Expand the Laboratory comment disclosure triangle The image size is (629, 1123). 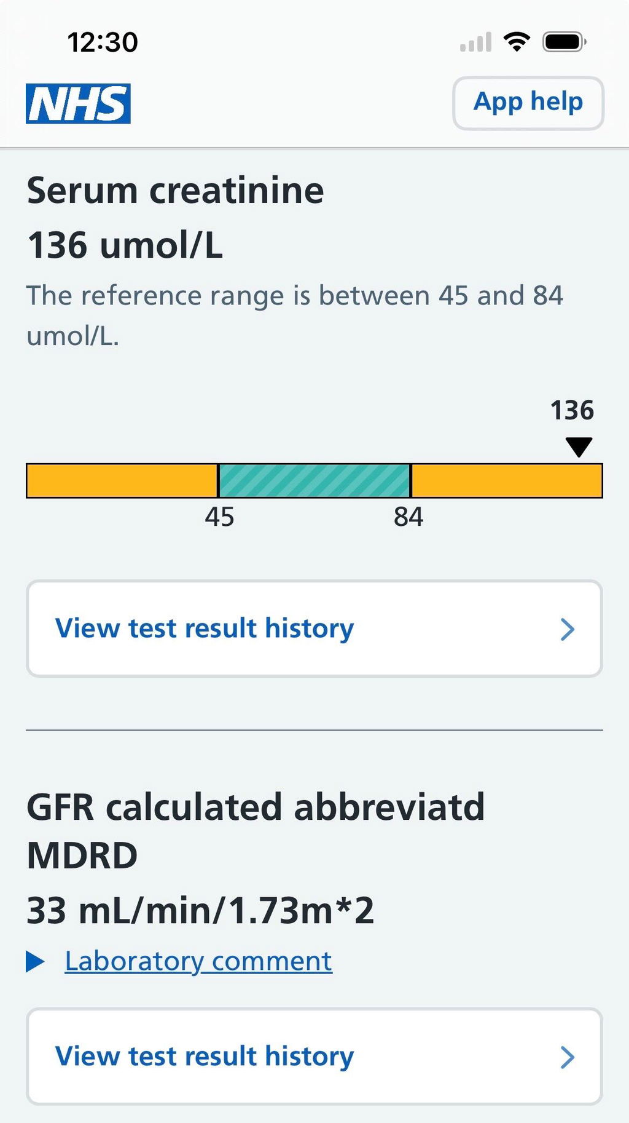tap(35, 961)
